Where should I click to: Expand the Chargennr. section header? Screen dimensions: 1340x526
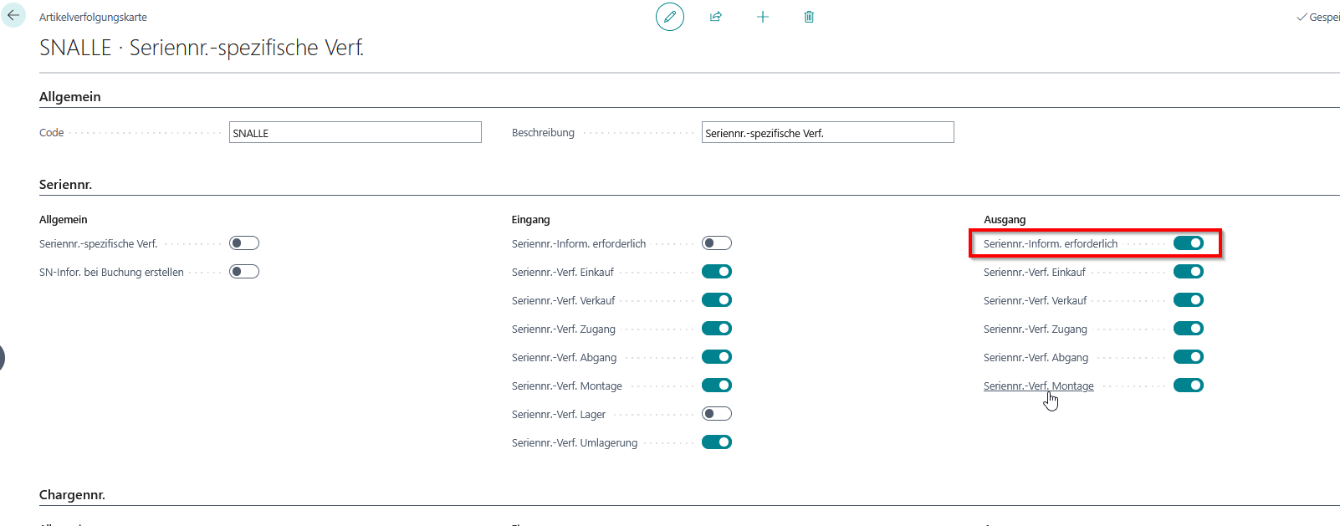point(72,495)
